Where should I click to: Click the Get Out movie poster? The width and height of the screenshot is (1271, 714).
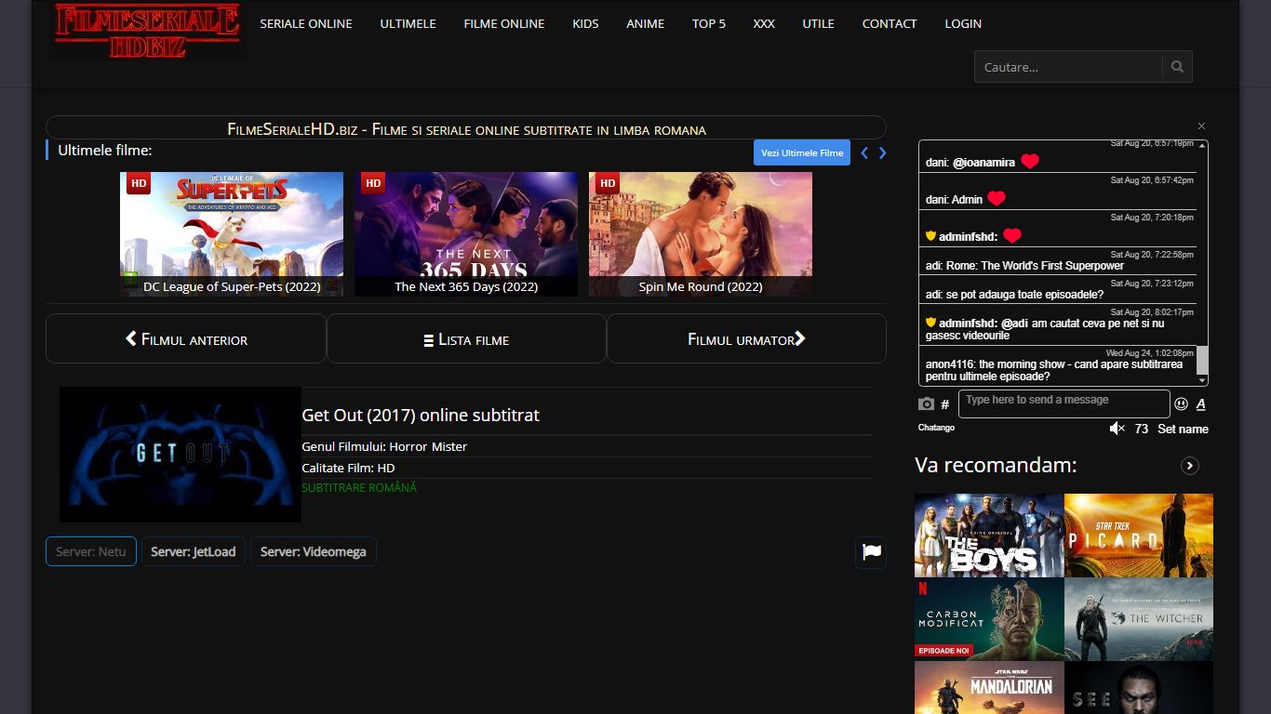(x=181, y=455)
